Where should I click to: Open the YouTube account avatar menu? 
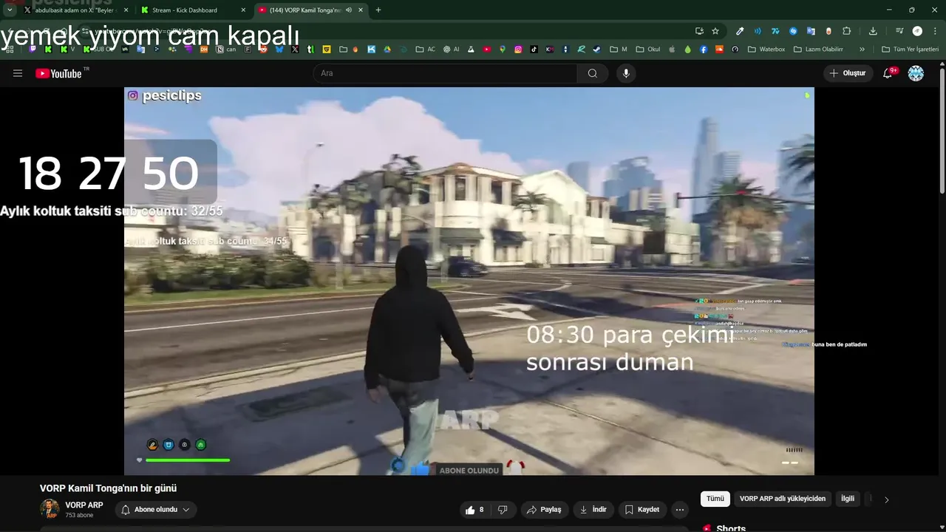(x=916, y=73)
